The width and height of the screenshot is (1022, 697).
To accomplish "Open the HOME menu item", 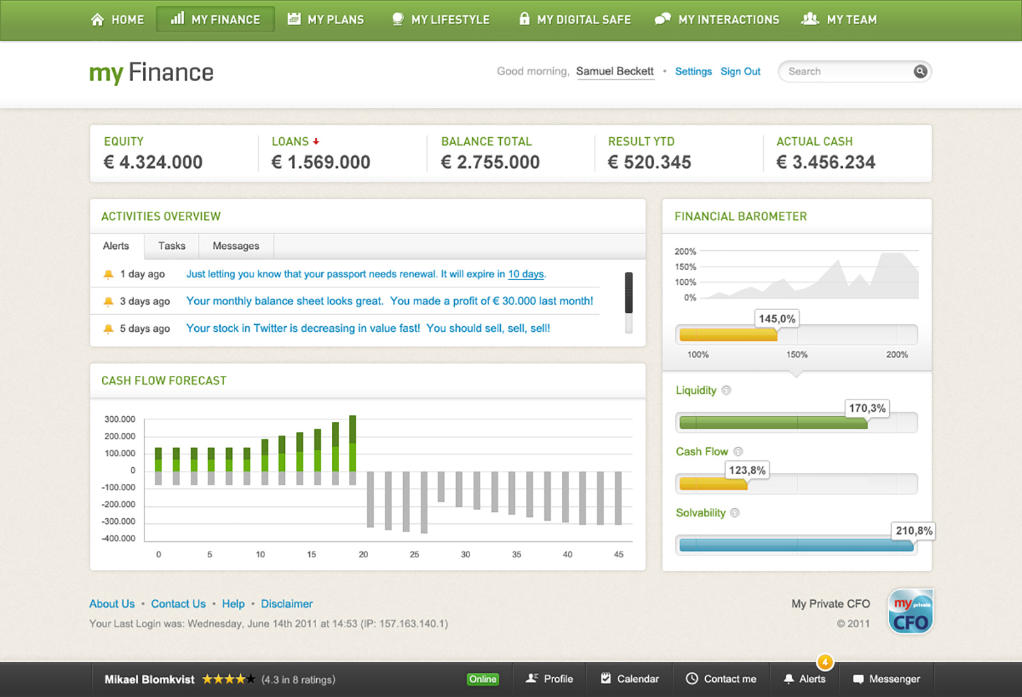I will tap(118, 19).
